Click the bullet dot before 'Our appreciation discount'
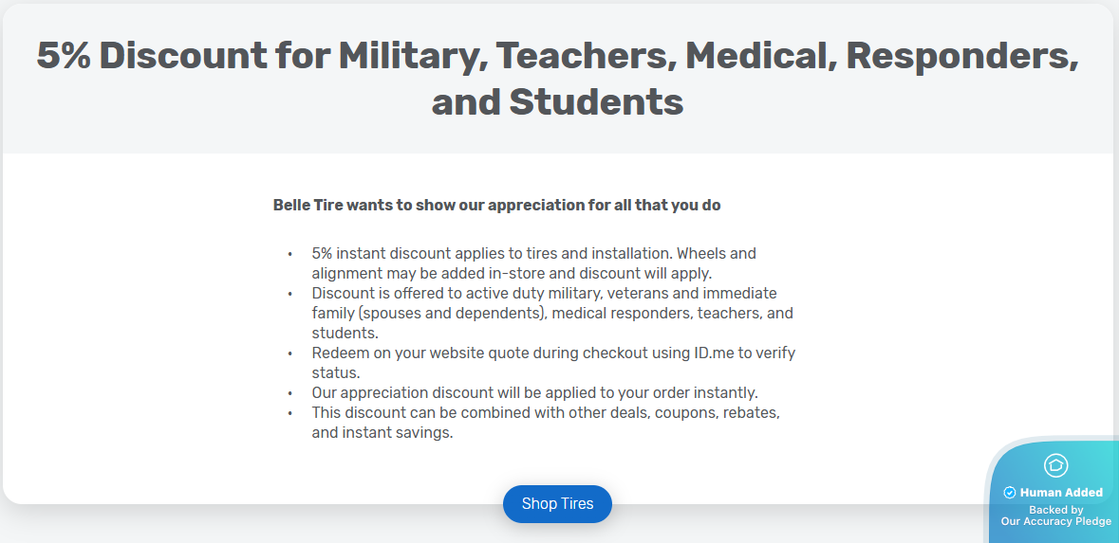Image resolution: width=1119 pixels, height=543 pixels. click(x=289, y=393)
